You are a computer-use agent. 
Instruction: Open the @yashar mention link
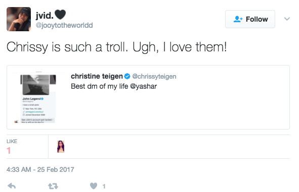click(143, 86)
